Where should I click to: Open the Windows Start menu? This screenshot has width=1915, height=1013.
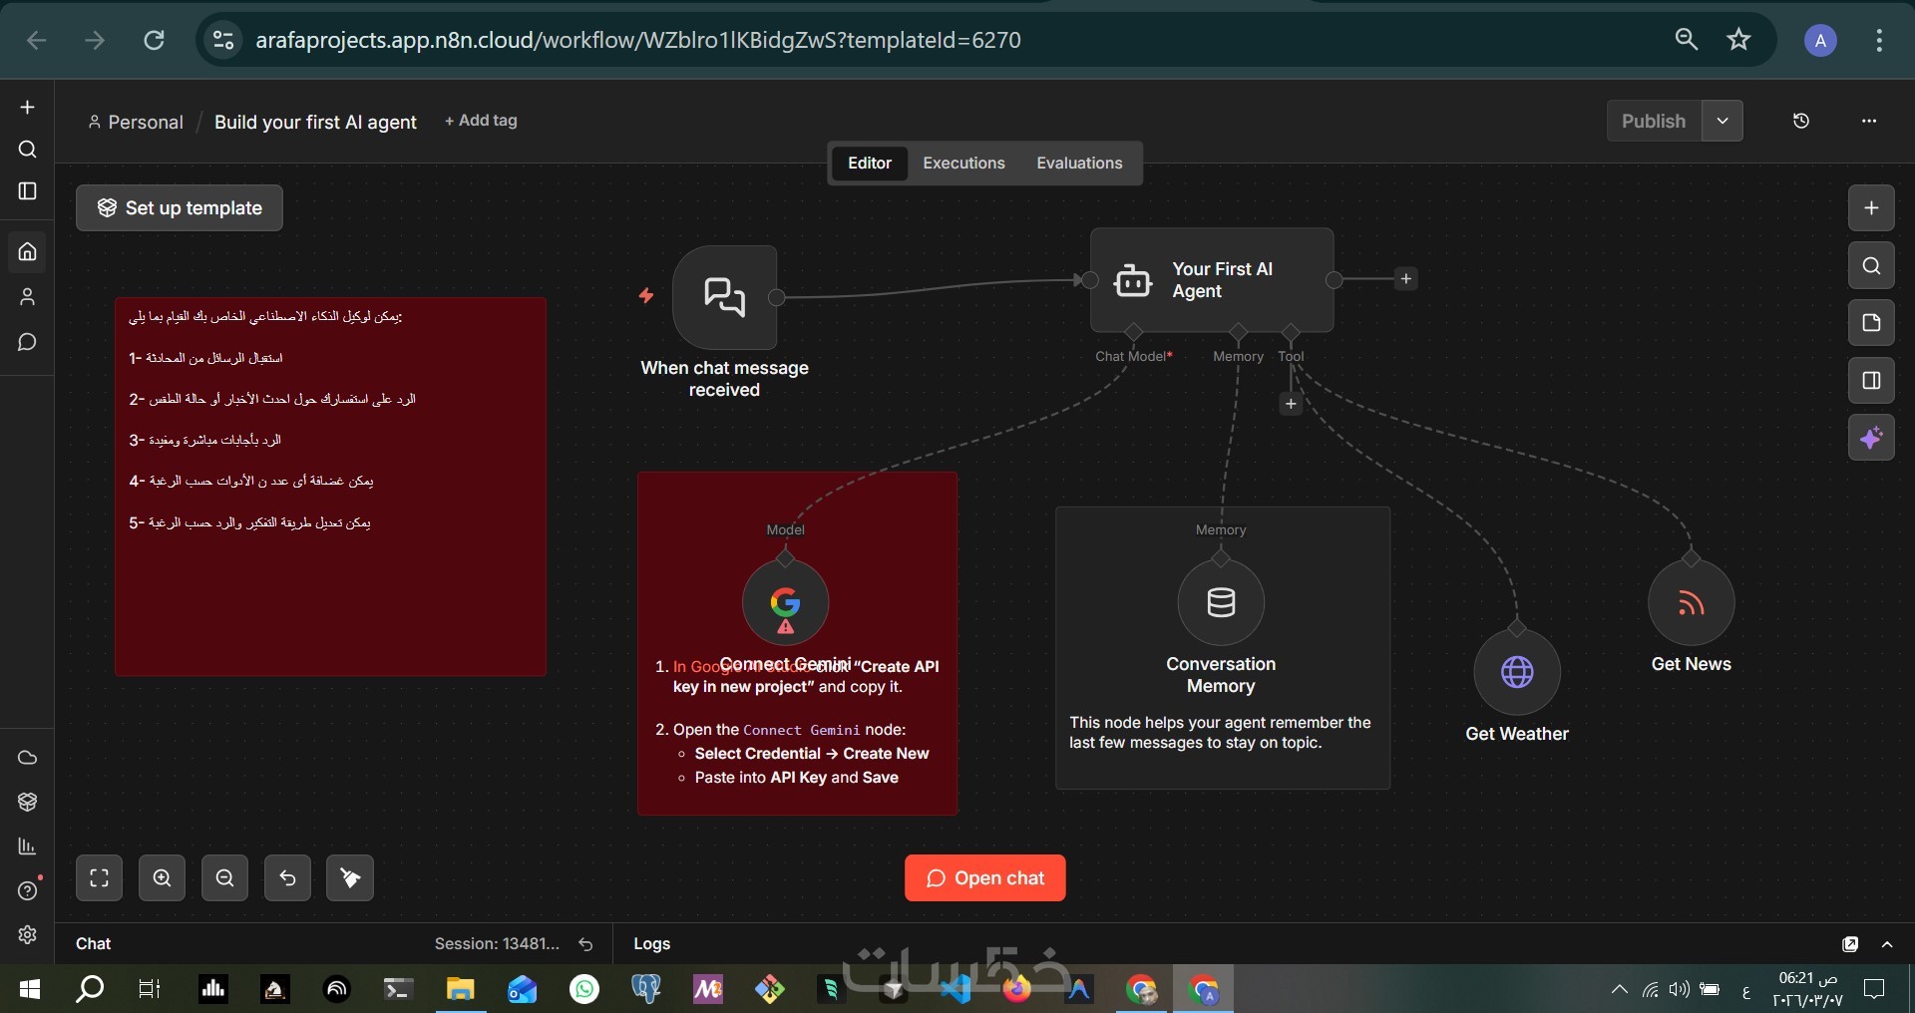(x=30, y=989)
